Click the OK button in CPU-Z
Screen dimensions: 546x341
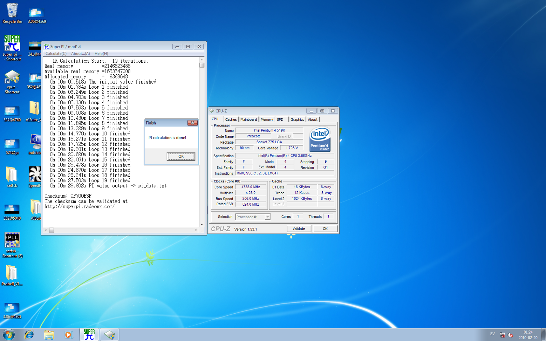(x=325, y=229)
